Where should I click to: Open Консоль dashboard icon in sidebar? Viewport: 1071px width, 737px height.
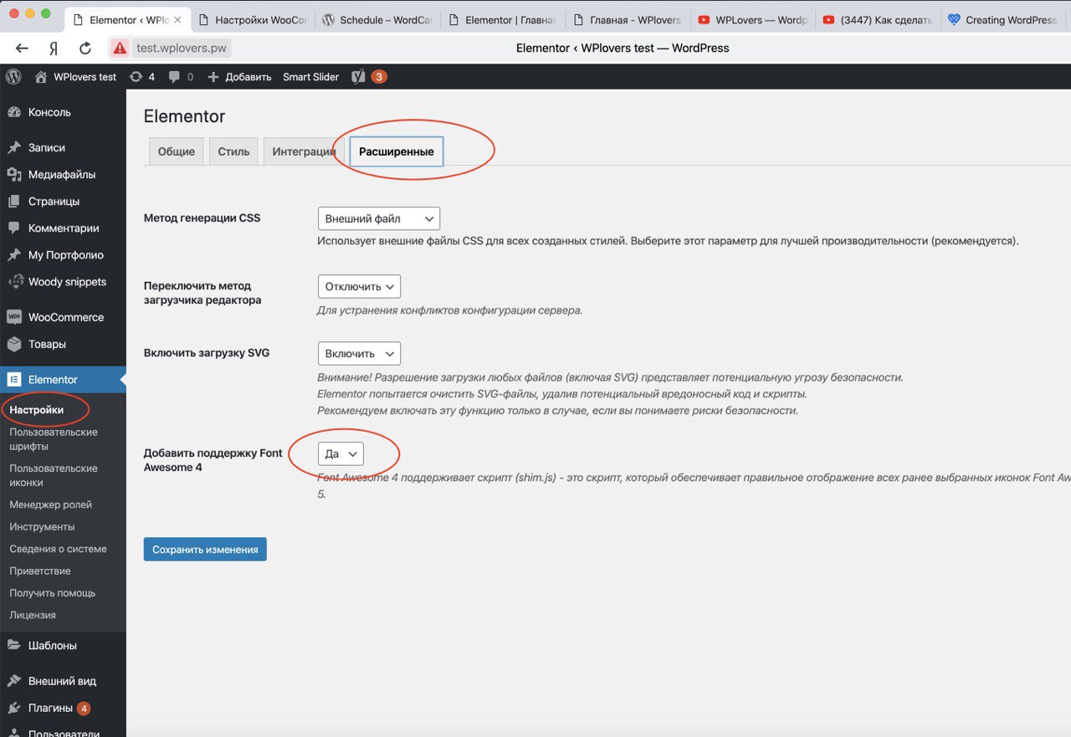(13, 112)
